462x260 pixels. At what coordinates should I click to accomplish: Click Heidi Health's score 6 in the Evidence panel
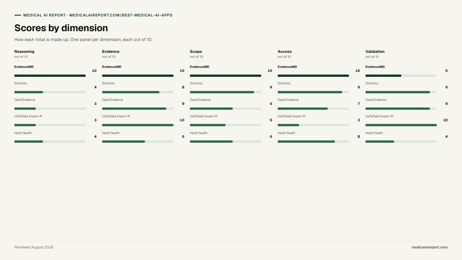tap(183, 137)
